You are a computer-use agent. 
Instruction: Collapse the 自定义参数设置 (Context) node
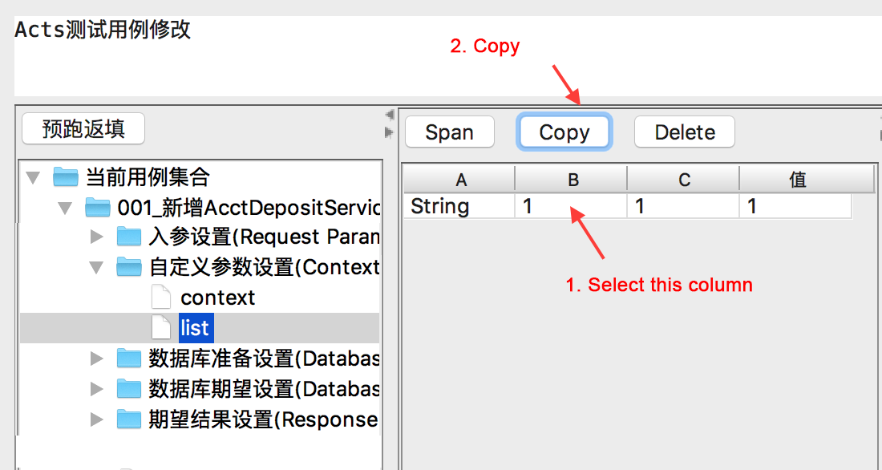pos(97,267)
